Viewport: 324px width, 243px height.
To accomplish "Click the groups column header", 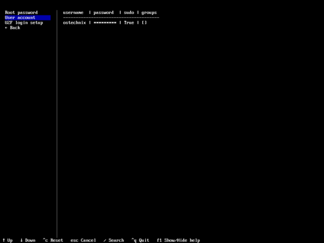I will 149,13.
